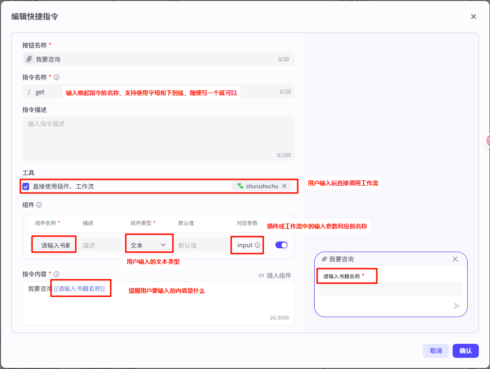The width and height of the screenshot is (490, 369).
Task: Click the 请输入书籍名称 input in preview
Action: 390,289
